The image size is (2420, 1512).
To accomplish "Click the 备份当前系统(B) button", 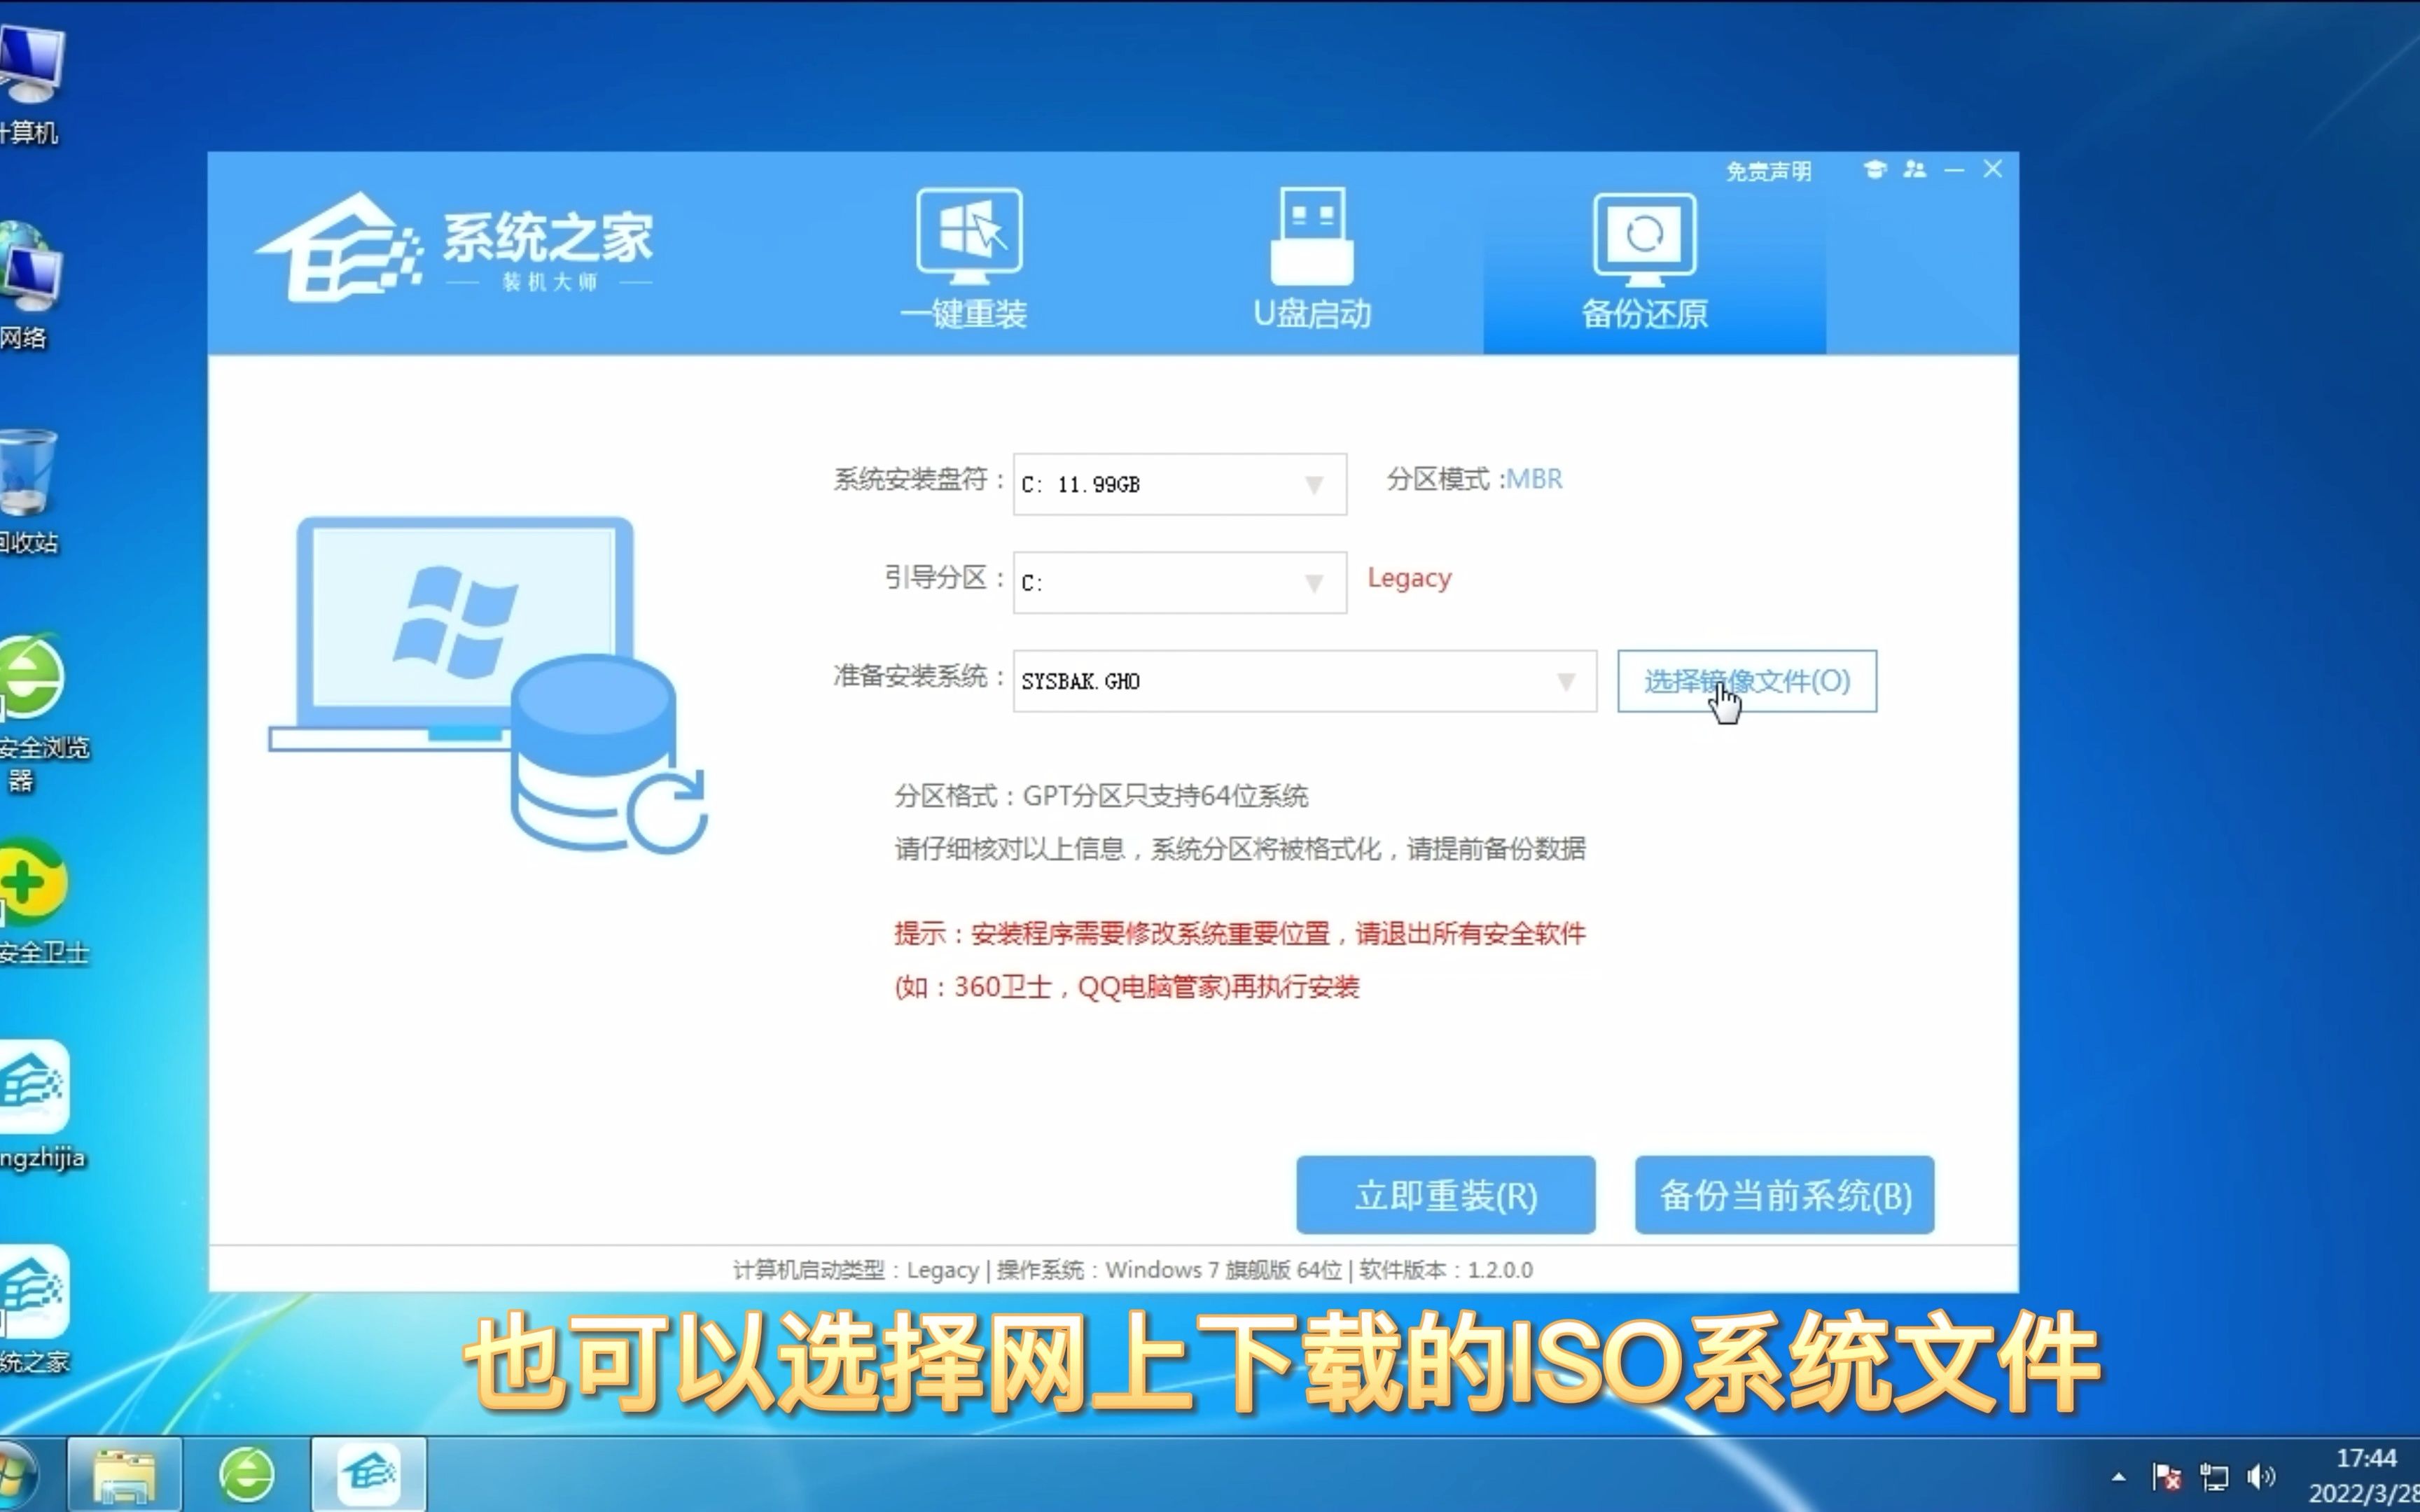I will point(1784,1195).
